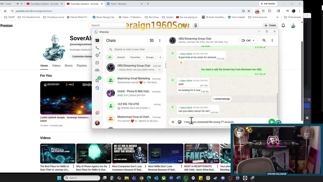Search within the OBS/Streaming Group Chat conversation
This screenshot has height=182, width=323.
click(264, 40)
